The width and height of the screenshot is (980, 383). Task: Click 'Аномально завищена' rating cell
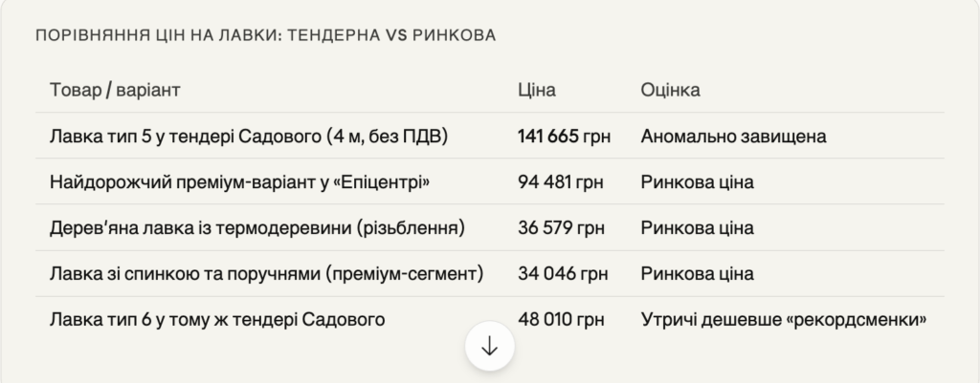coord(733,137)
